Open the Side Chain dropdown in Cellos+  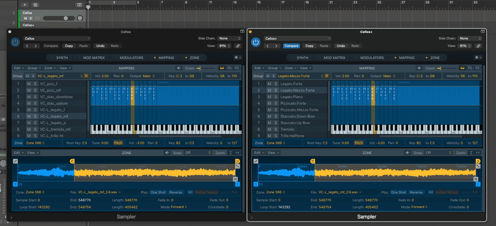pyautogui.click(x=470, y=38)
